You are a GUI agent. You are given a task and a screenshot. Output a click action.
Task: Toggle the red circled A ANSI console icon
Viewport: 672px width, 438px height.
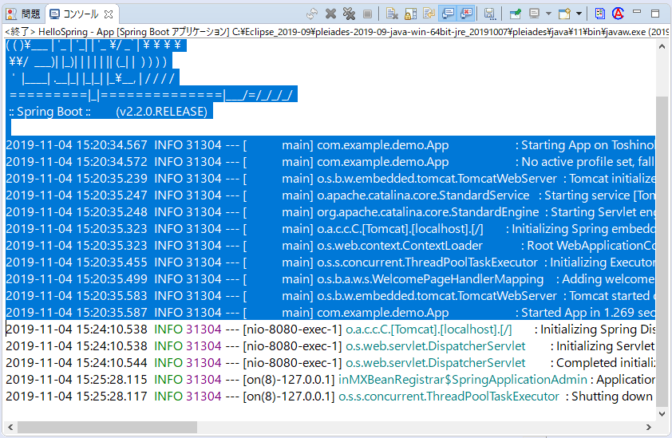pyautogui.click(x=618, y=14)
